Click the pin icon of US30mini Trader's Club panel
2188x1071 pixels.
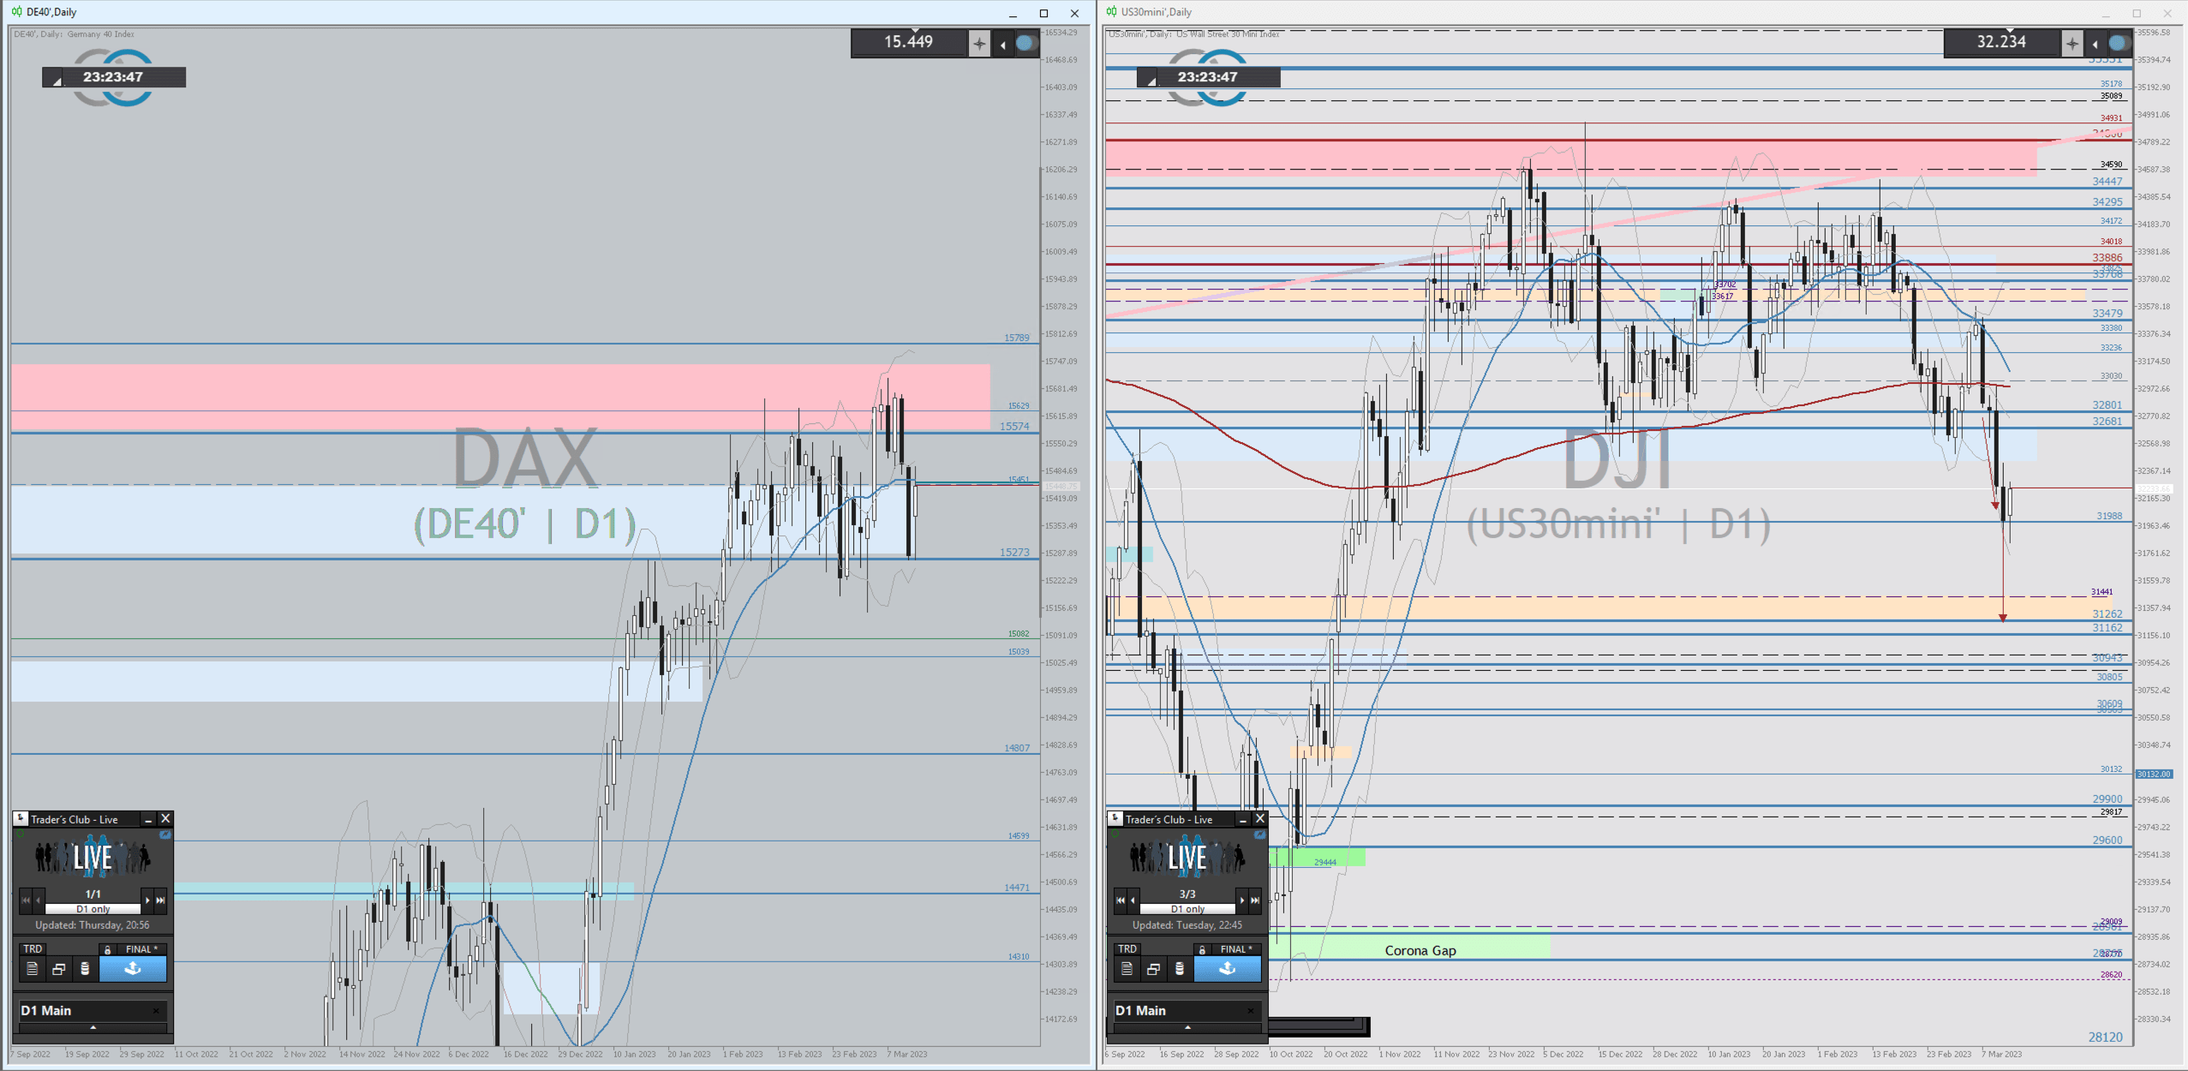pos(1115,818)
